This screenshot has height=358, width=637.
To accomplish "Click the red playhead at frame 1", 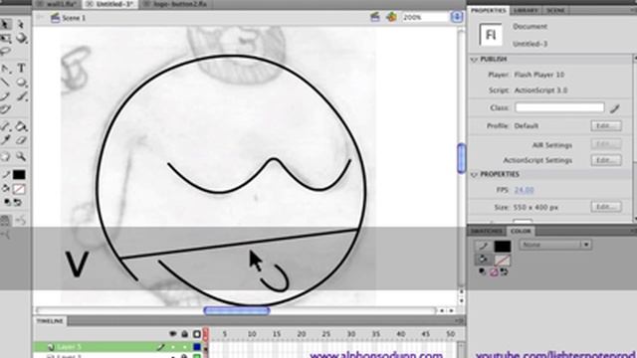I will [x=206, y=334].
